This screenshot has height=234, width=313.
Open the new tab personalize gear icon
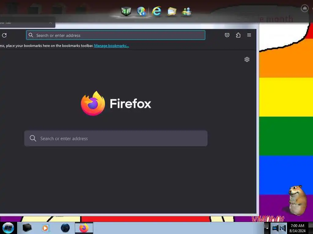coord(247,59)
